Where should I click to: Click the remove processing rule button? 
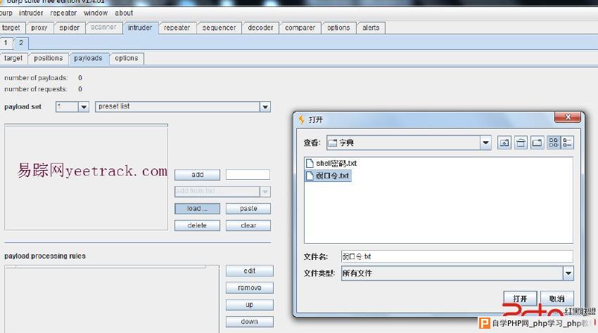coord(250,287)
